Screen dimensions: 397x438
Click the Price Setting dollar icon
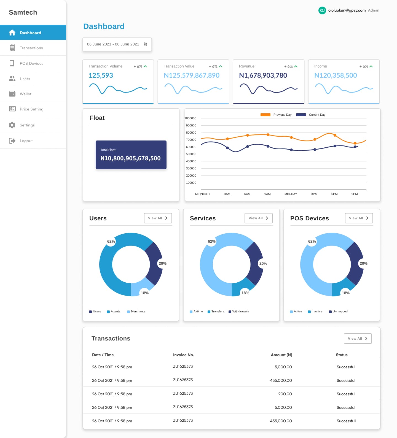coord(12,109)
